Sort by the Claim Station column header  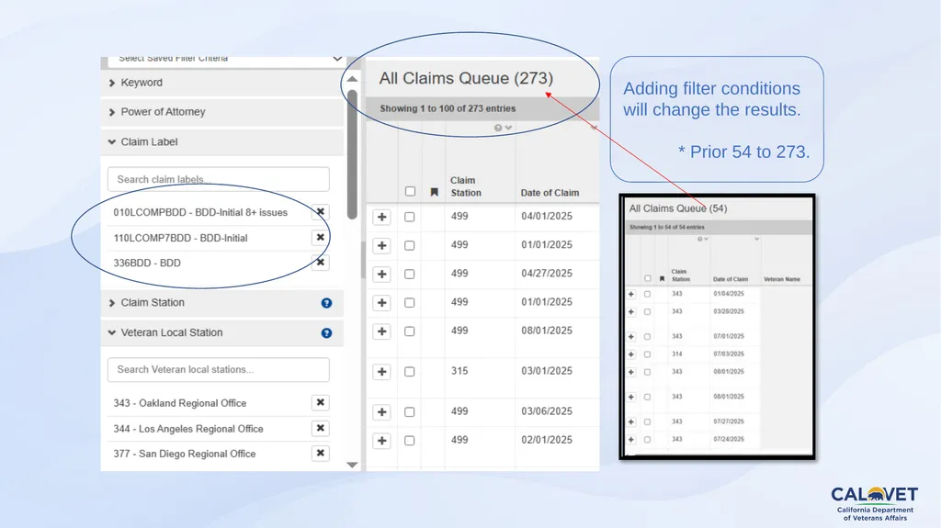(x=466, y=186)
